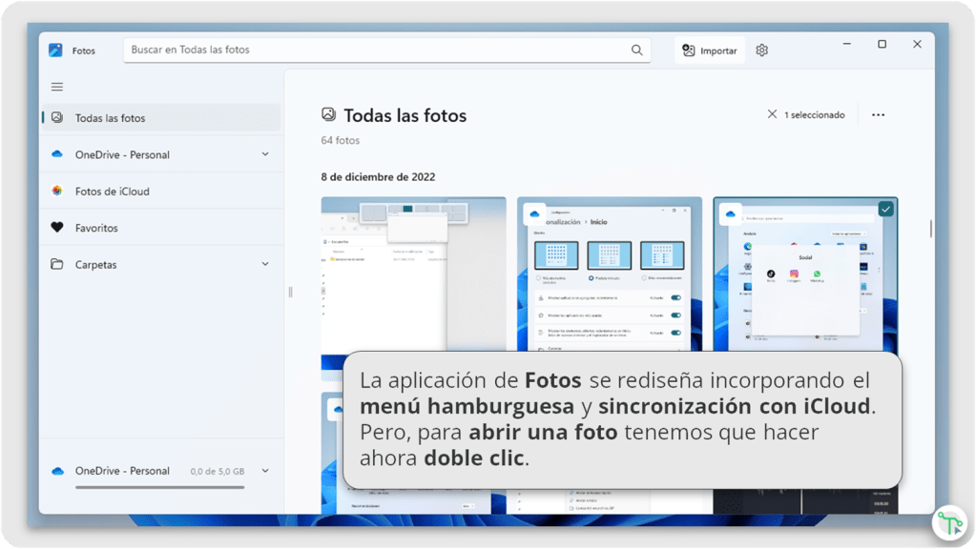Open the three-dot more options menu
The height and width of the screenshot is (549, 976).
click(x=878, y=115)
